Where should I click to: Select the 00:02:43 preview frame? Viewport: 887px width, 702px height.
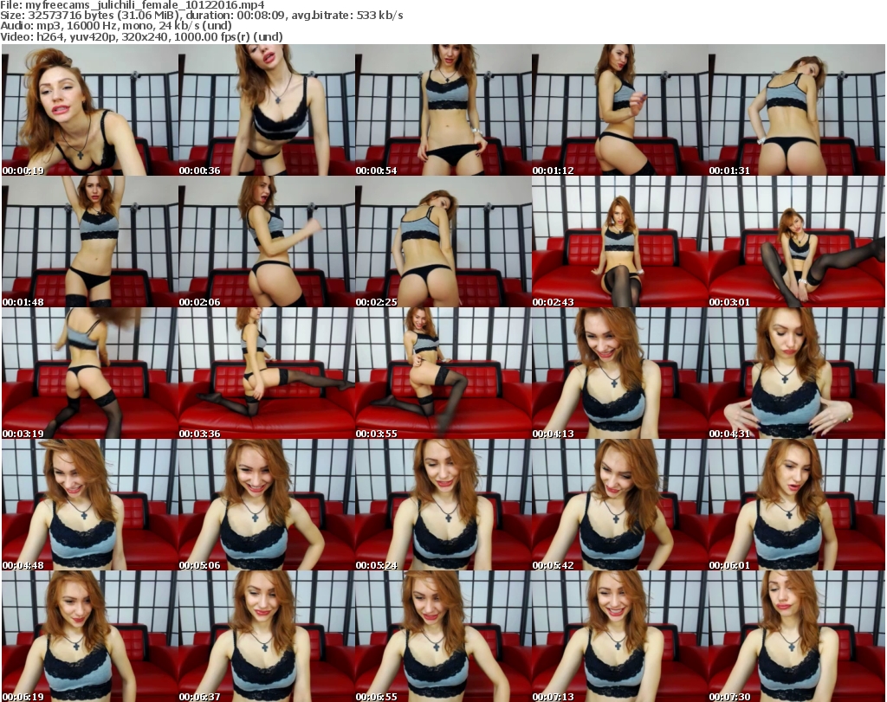tap(619, 242)
